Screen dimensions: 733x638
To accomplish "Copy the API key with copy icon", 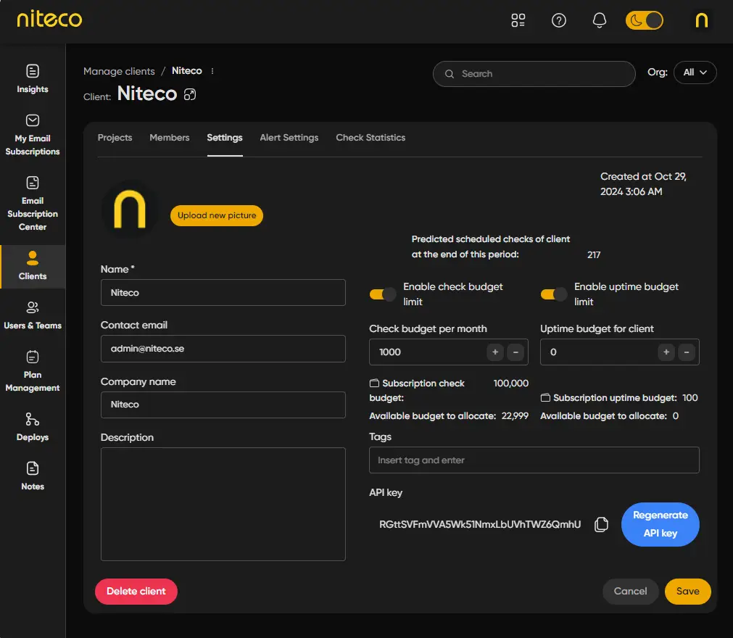I will coord(601,524).
